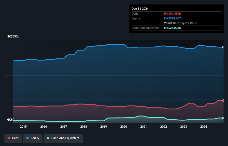Click the 2020 axis label
The height and width of the screenshot is (146, 228).
click(124, 127)
